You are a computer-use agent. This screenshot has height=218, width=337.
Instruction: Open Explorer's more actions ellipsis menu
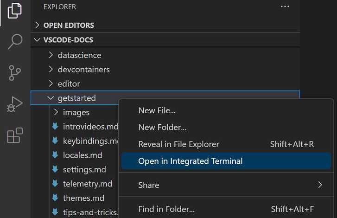pyautogui.click(x=285, y=7)
